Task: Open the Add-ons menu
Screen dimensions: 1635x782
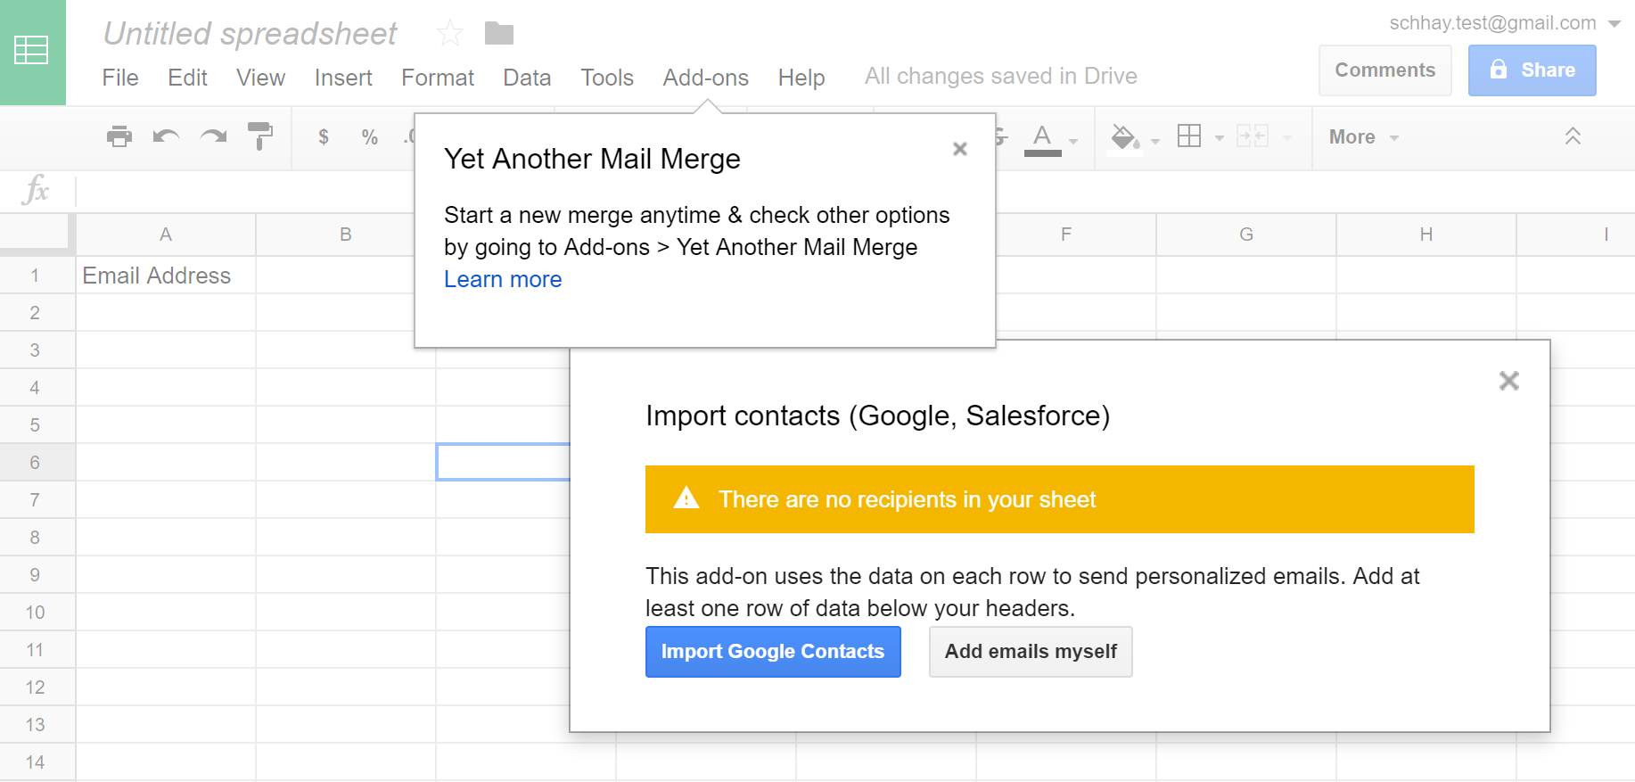Action: click(x=705, y=78)
